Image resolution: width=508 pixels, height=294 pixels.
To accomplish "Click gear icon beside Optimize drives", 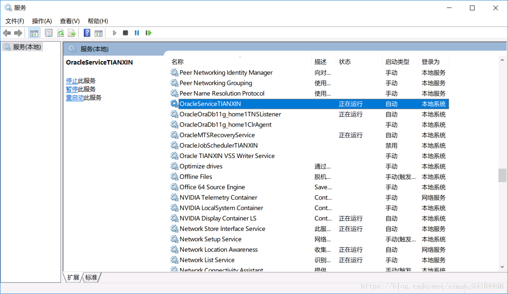I will (174, 166).
